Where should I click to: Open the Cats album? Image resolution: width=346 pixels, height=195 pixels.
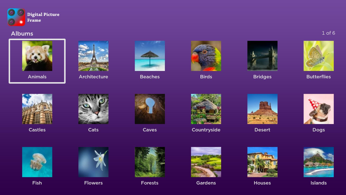click(x=93, y=109)
